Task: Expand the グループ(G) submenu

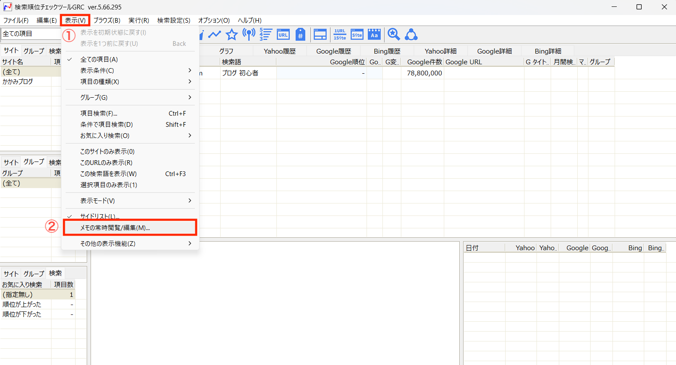Action: (x=130, y=97)
